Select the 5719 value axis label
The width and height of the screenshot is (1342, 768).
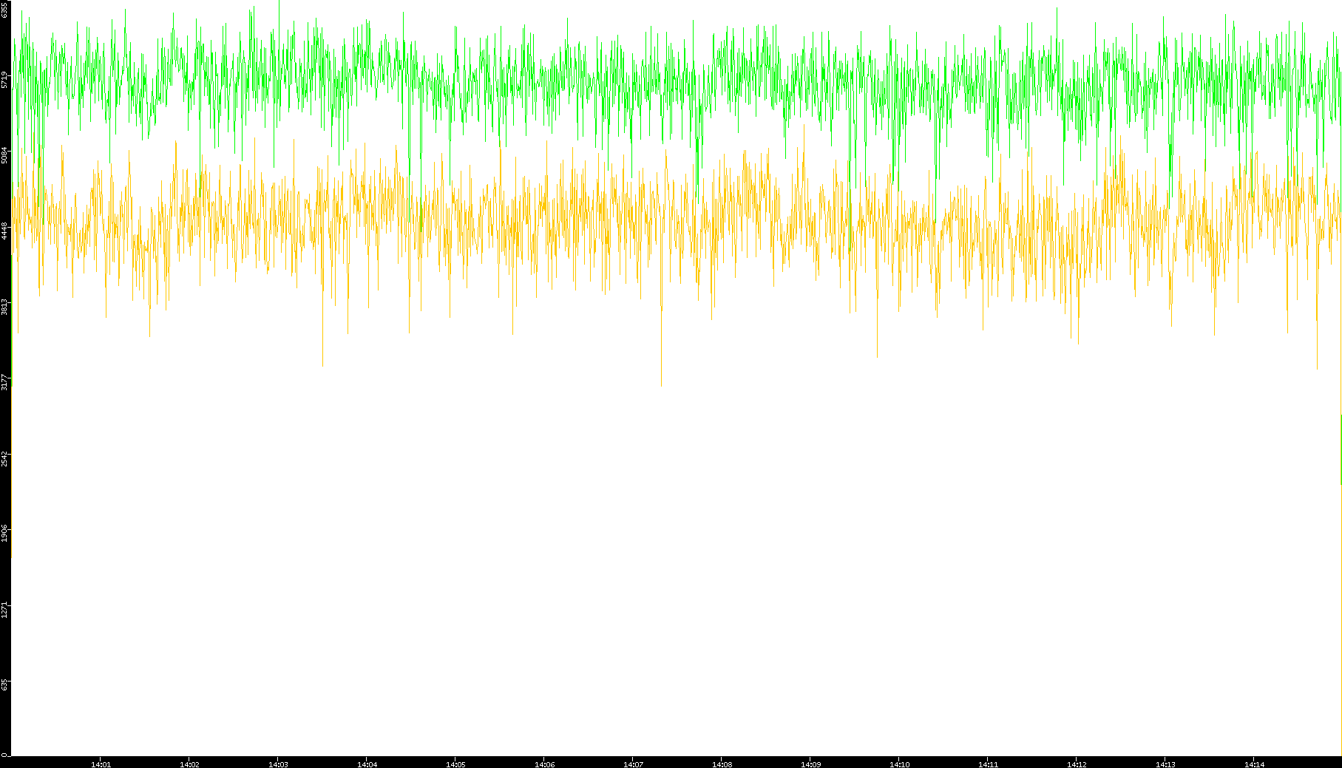(x=4, y=80)
